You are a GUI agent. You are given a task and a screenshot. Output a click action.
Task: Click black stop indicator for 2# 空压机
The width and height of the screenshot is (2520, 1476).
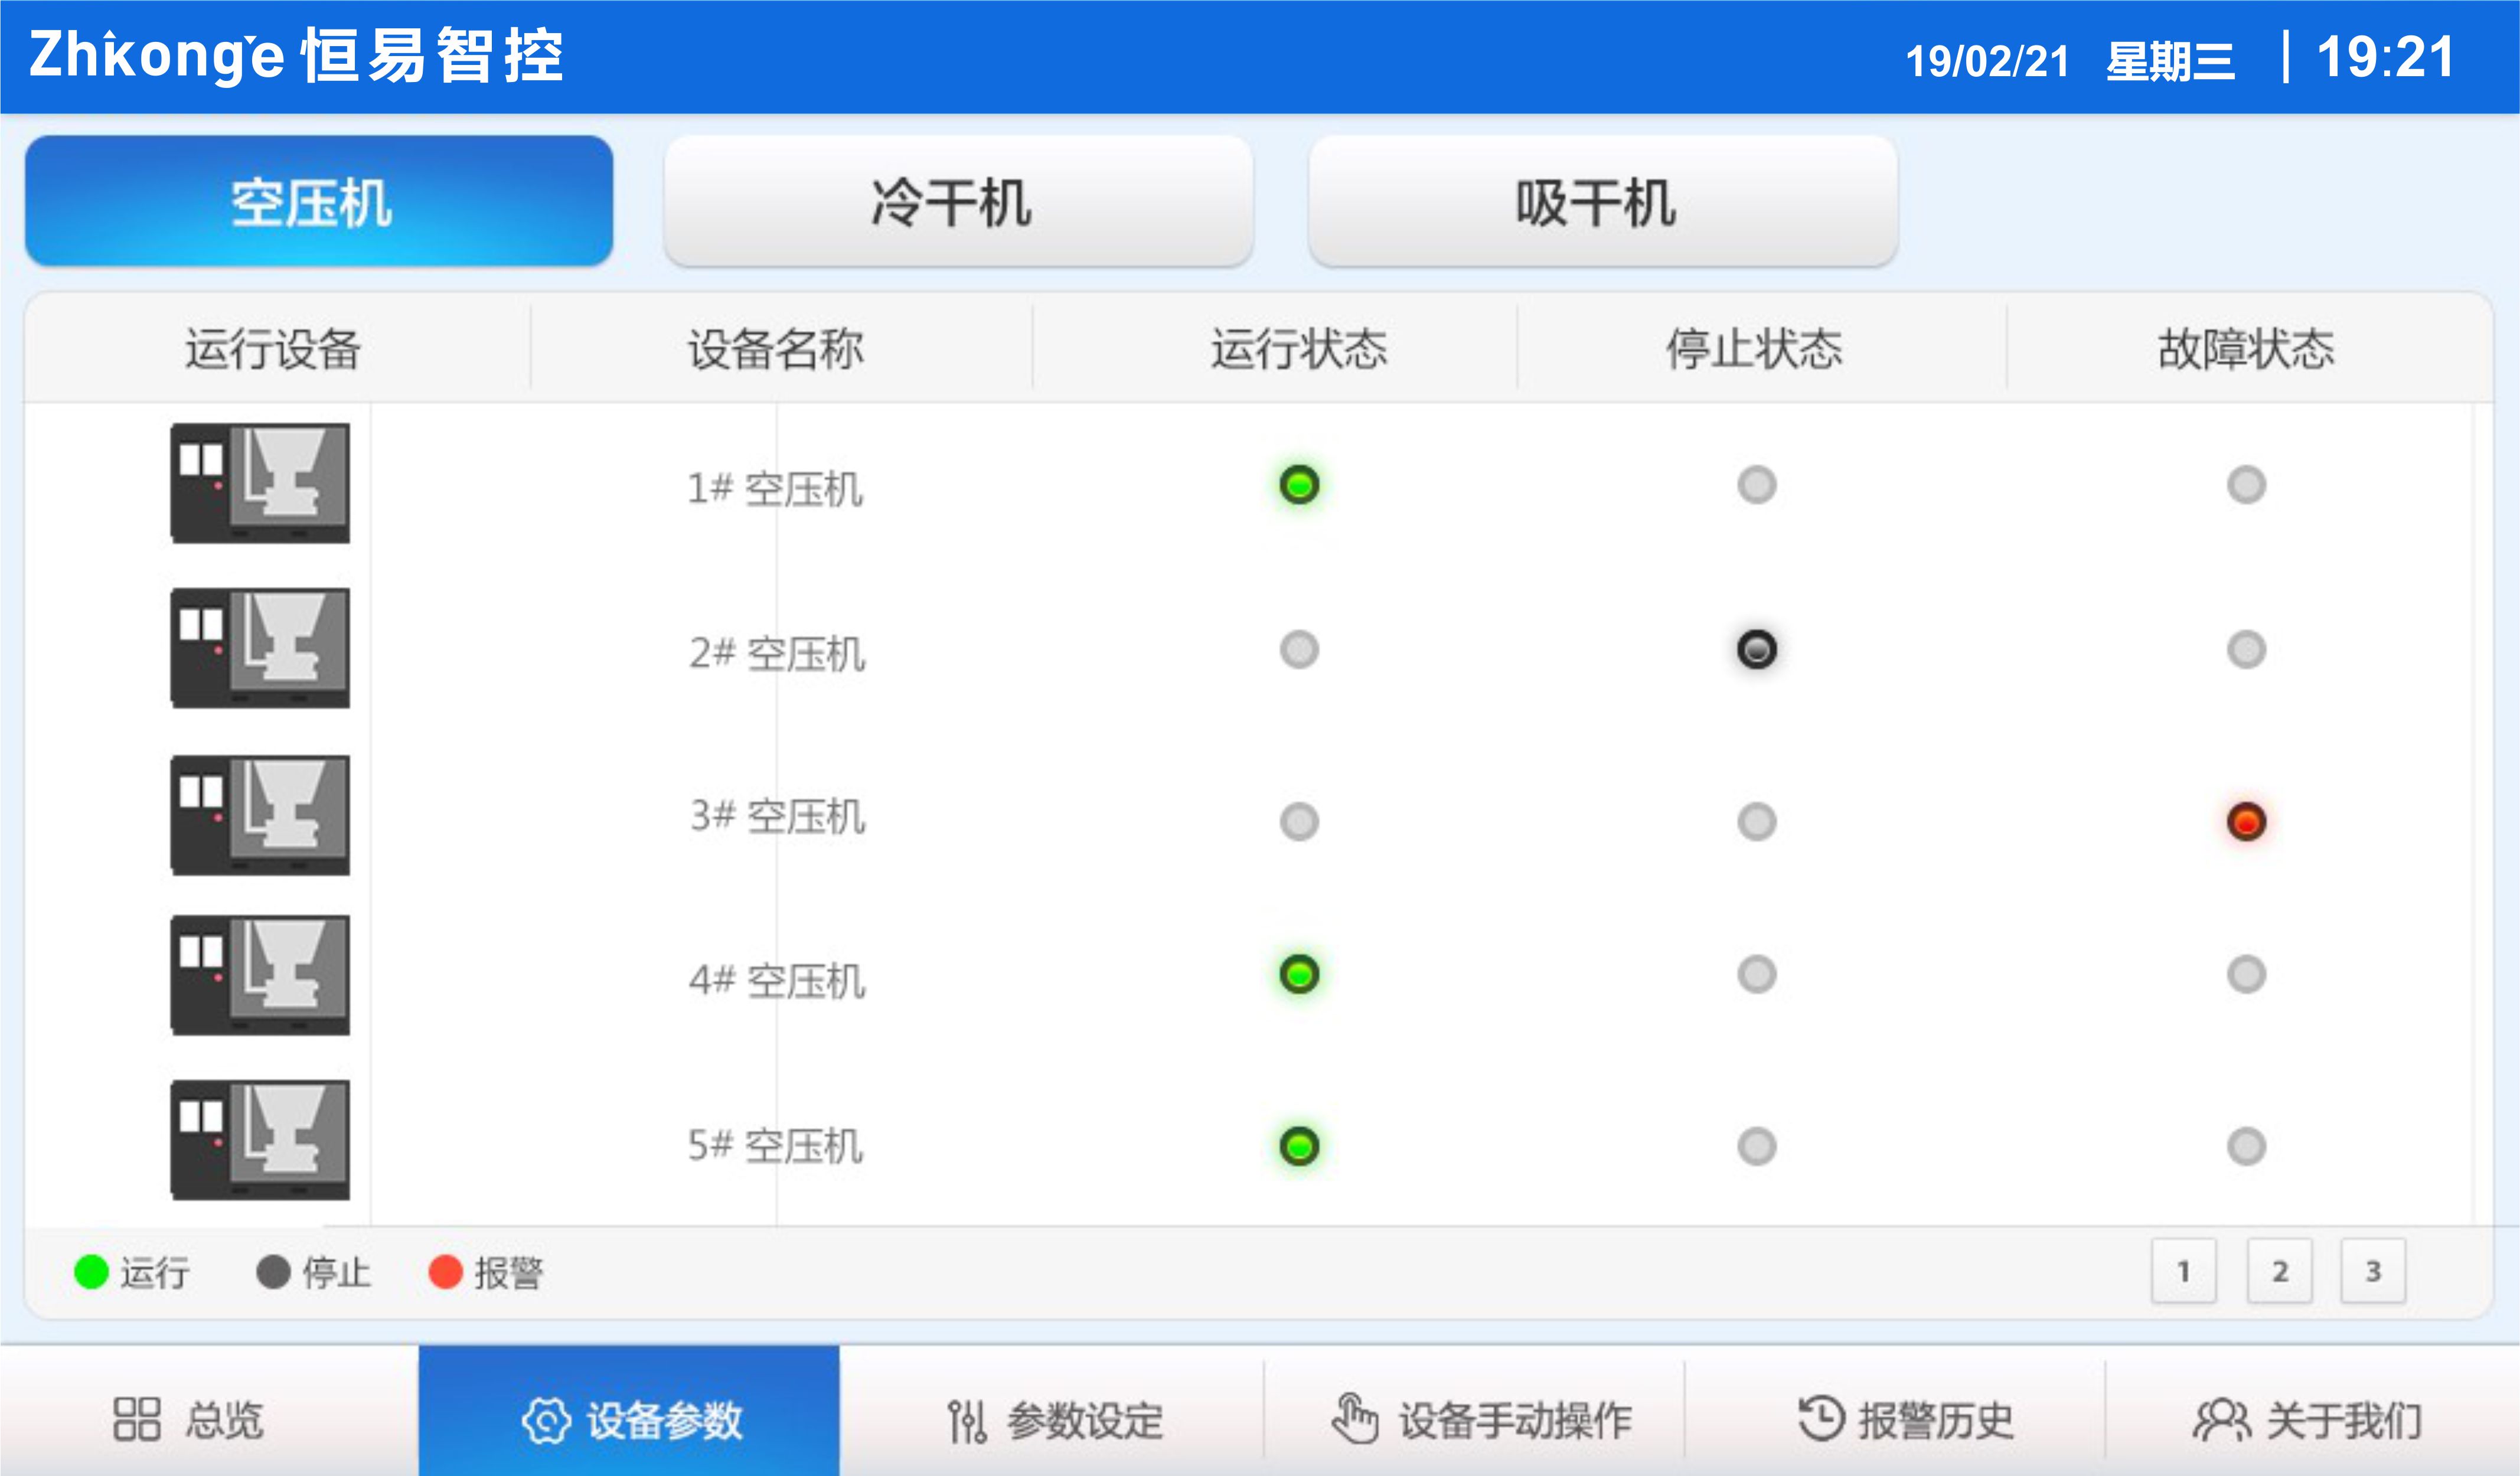point(1756,650)
